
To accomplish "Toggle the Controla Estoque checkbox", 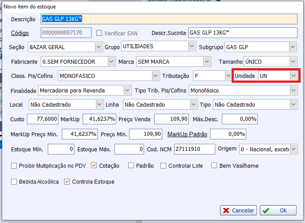I will [67, 182].
